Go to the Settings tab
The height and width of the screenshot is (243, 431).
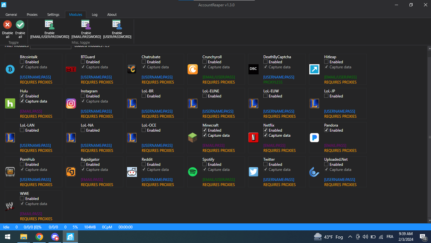(x=53, y=15)
